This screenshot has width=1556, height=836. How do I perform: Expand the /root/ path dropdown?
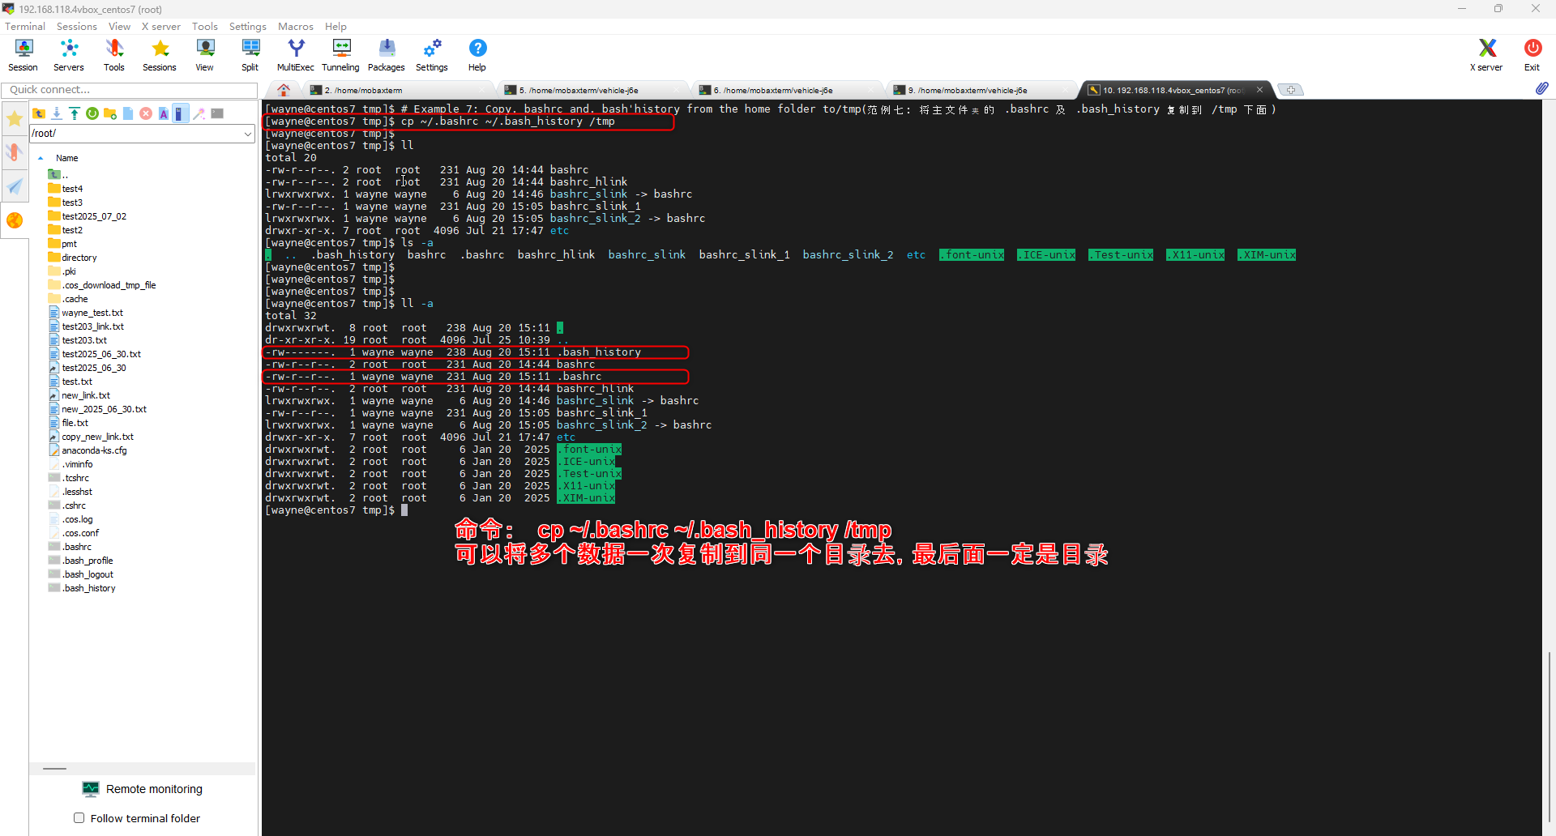point(248,134)
